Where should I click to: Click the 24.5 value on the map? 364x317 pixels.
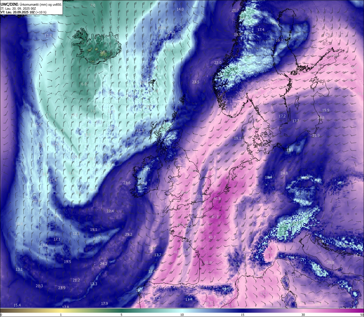321,118
